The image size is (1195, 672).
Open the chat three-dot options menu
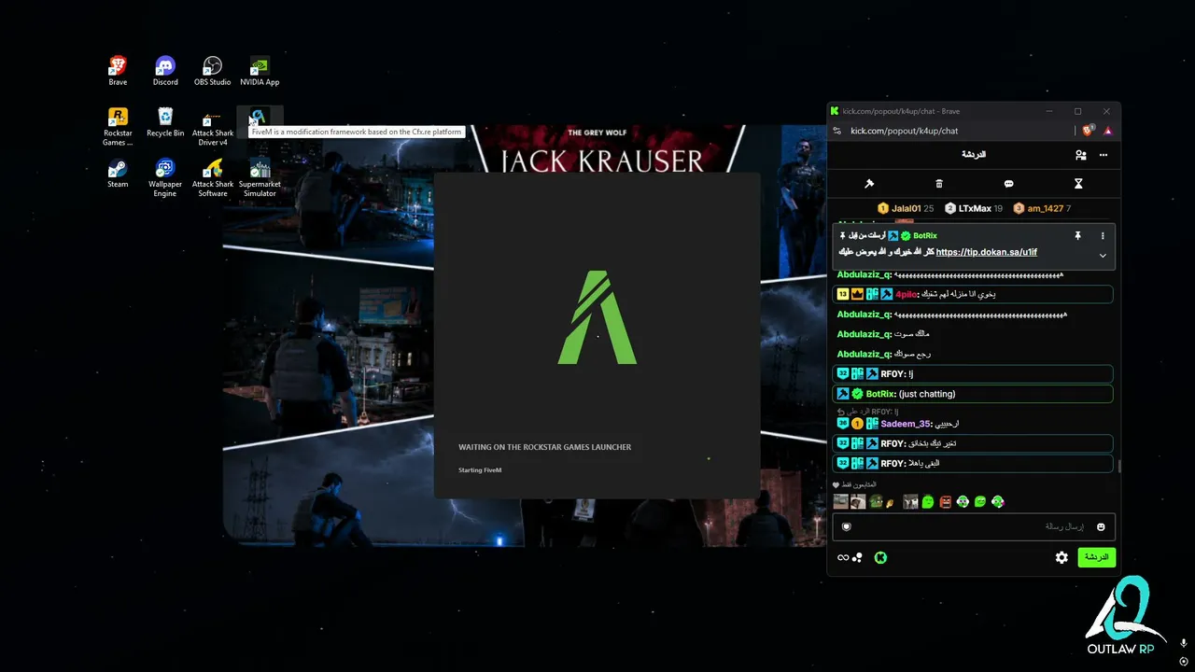coord(1104,155)
